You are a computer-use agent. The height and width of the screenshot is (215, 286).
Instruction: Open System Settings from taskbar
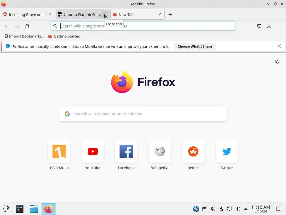(20, 209)
